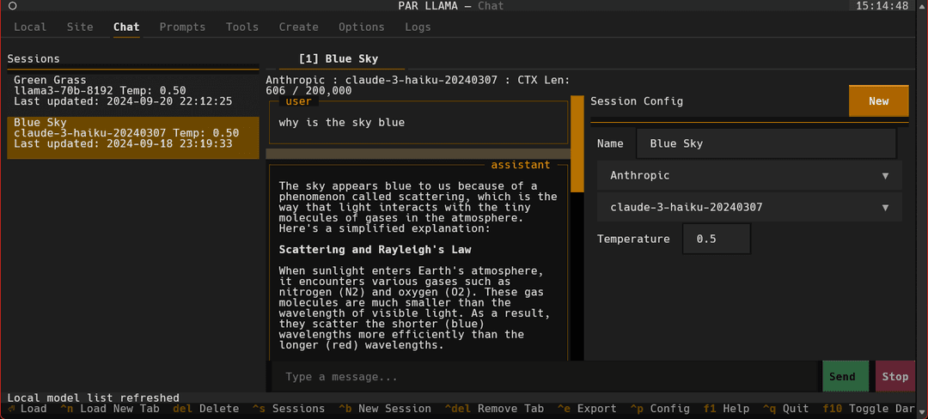928x419 pixels.
Task: Expand the claude-3-haiku-20240307 model dropdown
Action: tap(749, 208)
